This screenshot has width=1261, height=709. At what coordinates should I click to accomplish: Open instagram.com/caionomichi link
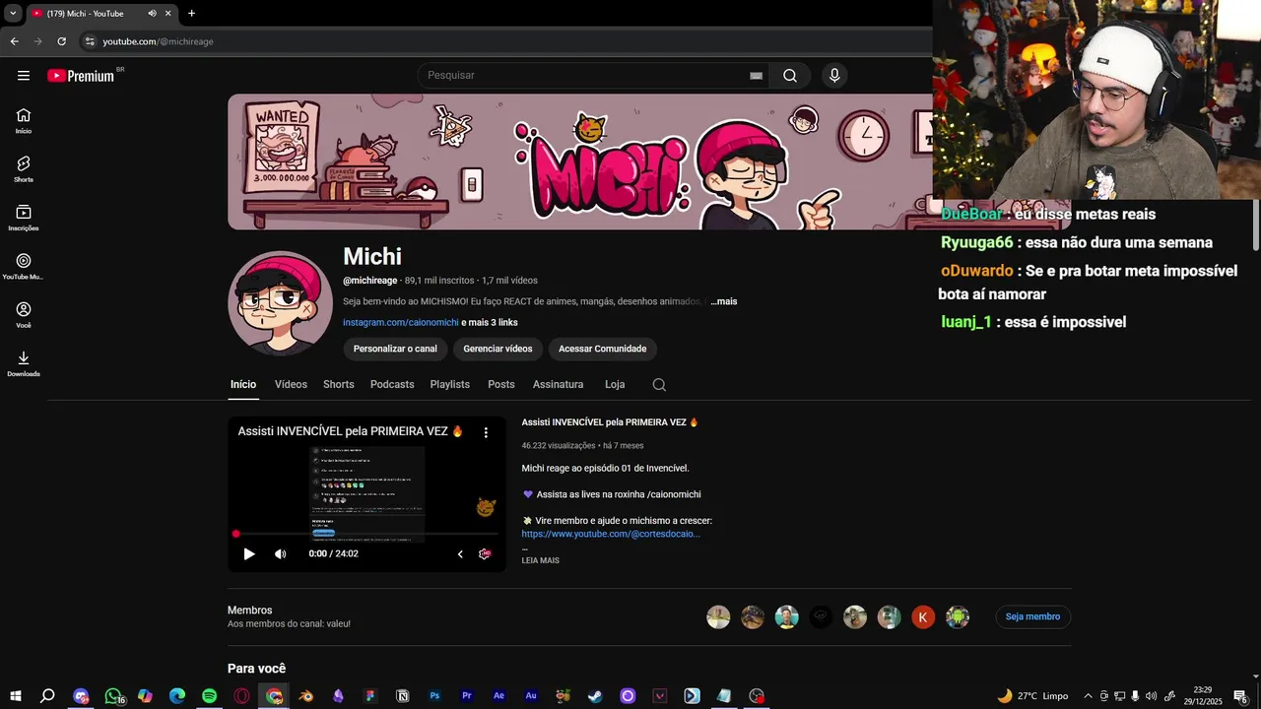(401, 322)
